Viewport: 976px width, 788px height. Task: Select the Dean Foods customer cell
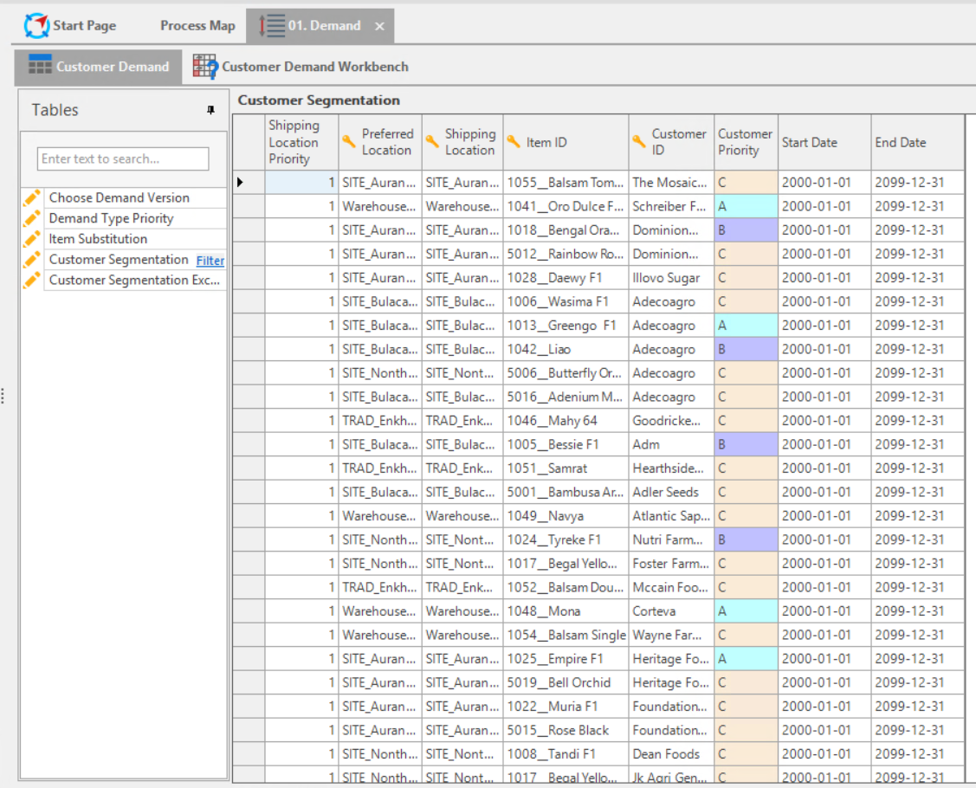[x=672, y=753]
